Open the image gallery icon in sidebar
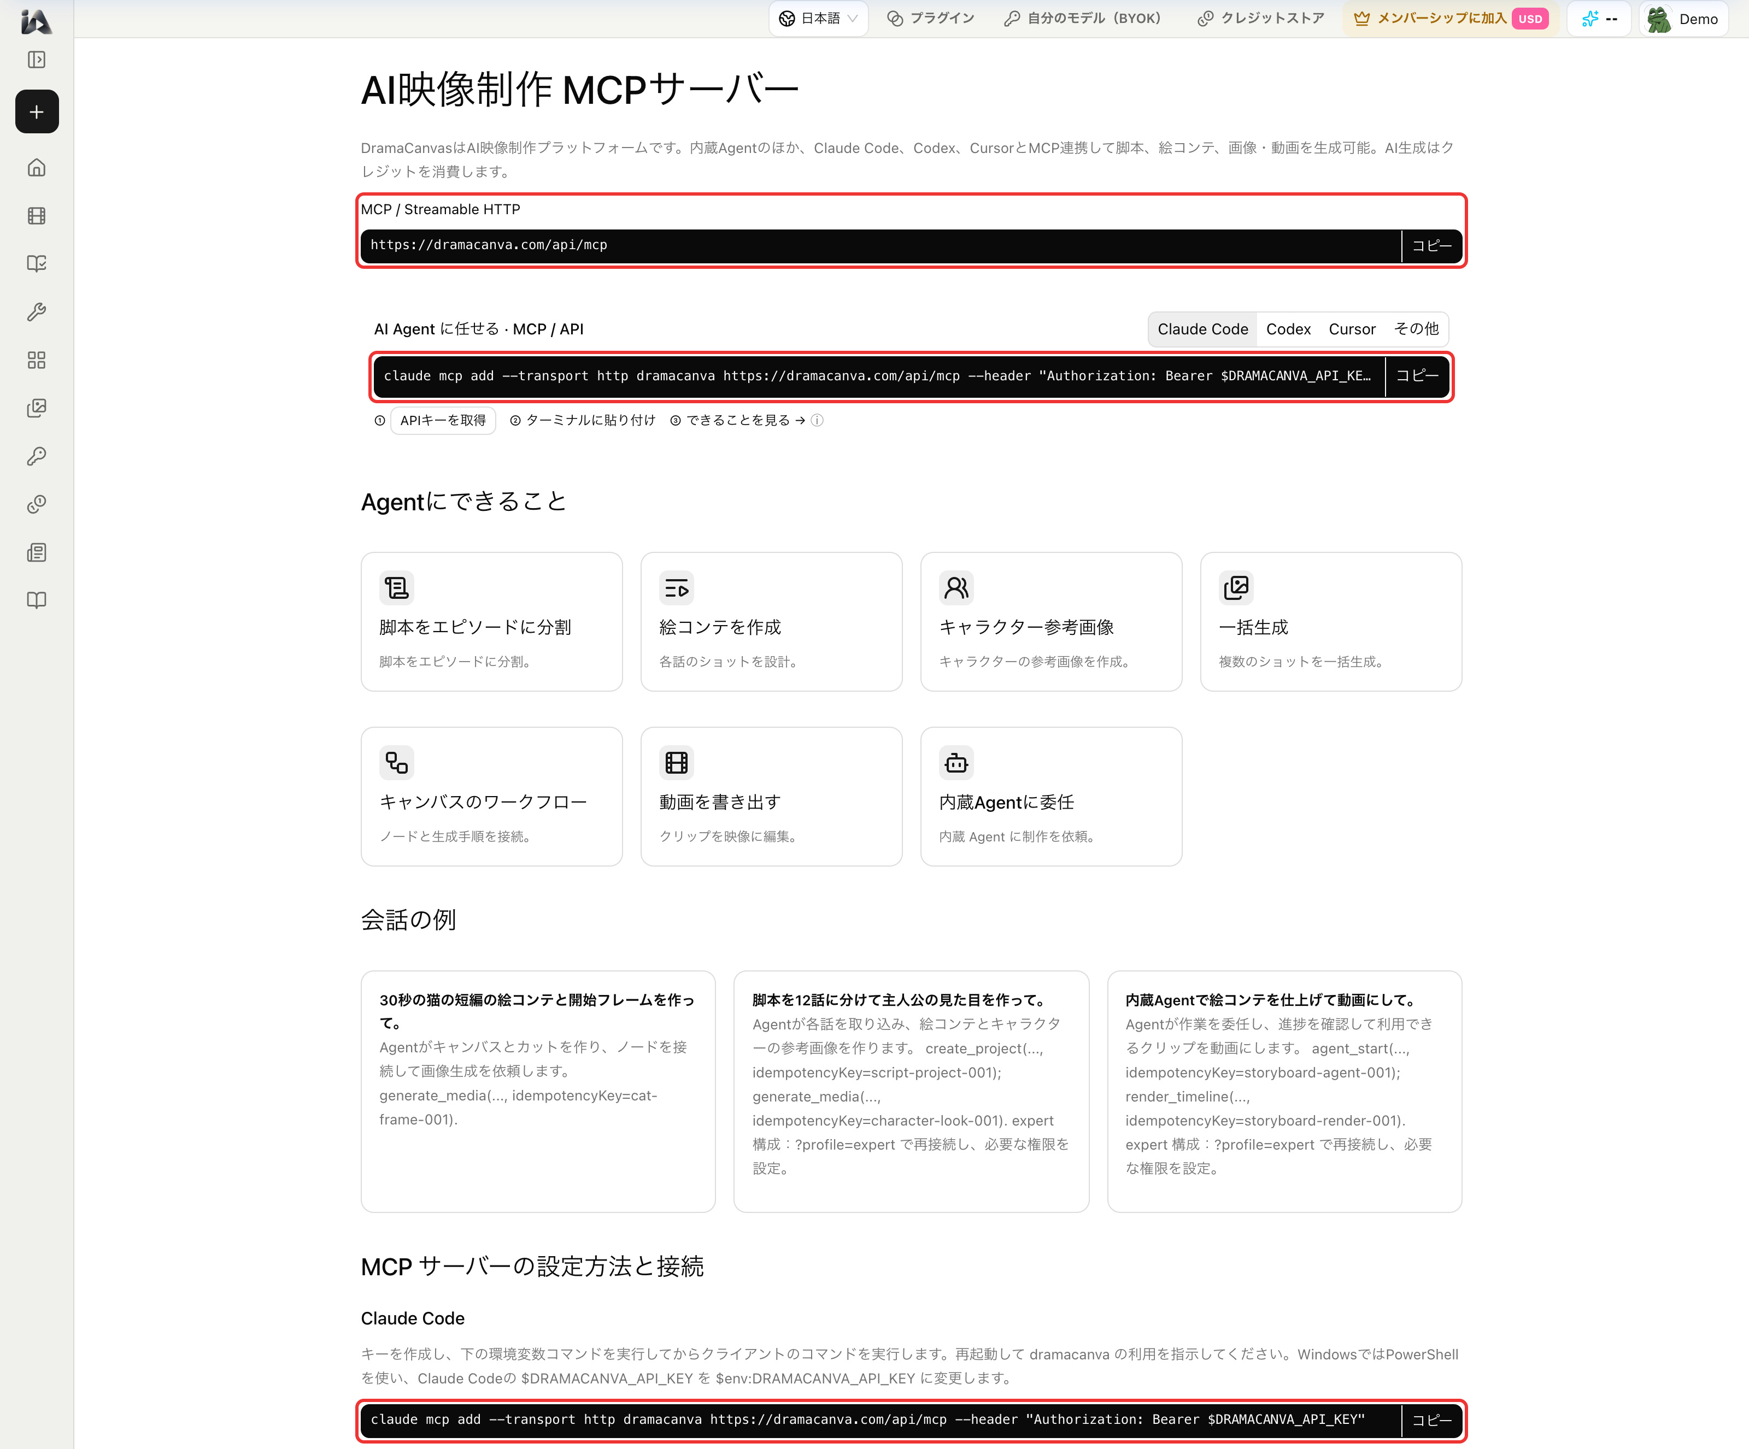The image size is (1749, 1449). coord(37,408)
